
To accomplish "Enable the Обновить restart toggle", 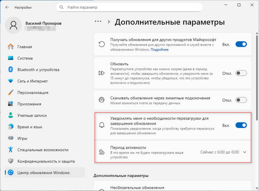I will pyautogui.click(x=241, y=73).
